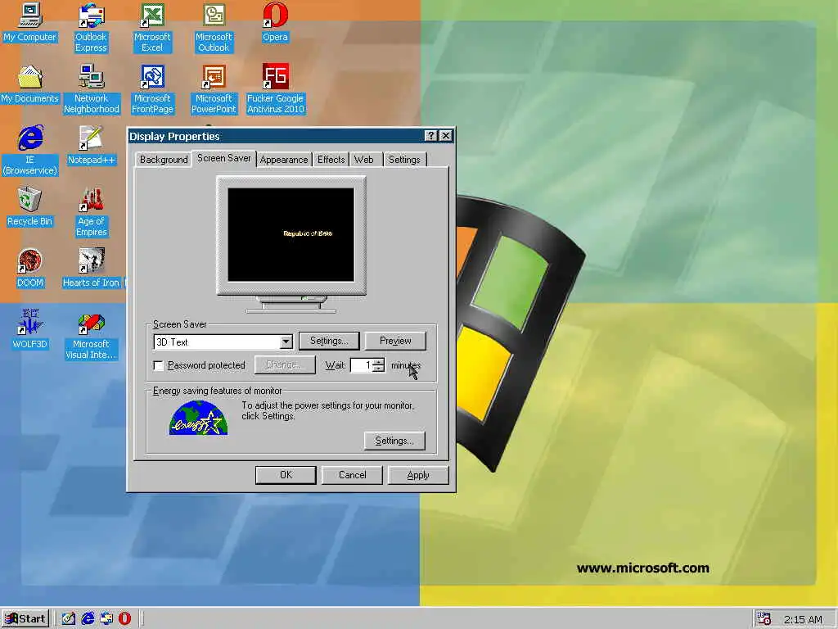This screenshot has width=838, height=629.
Task: Click the Help question mark title button
Action: coord(430,136)
